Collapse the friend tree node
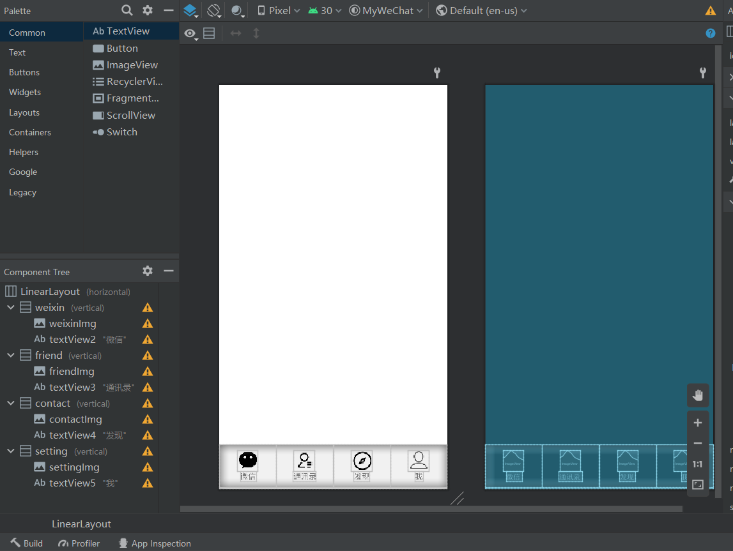 pos(10,356)
